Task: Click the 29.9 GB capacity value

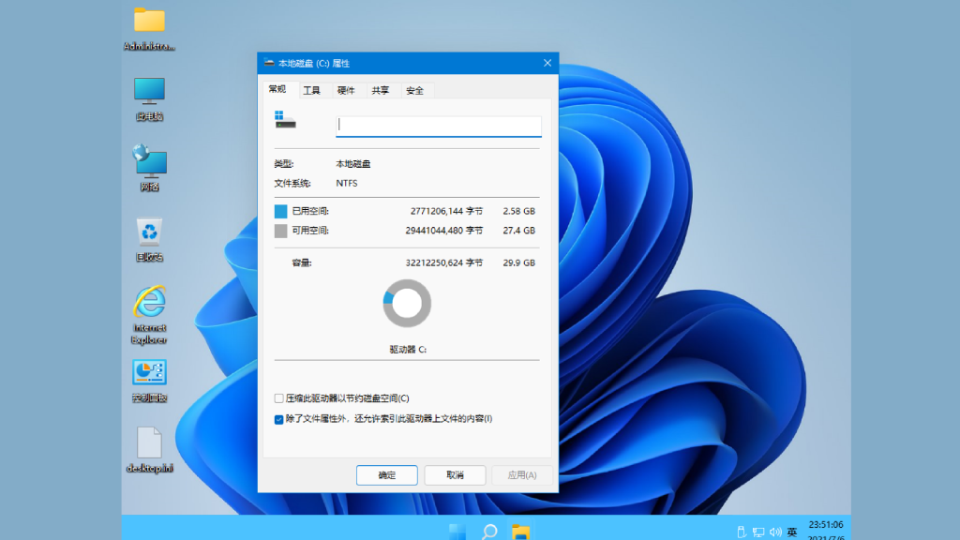Action: tap(518, 262)
